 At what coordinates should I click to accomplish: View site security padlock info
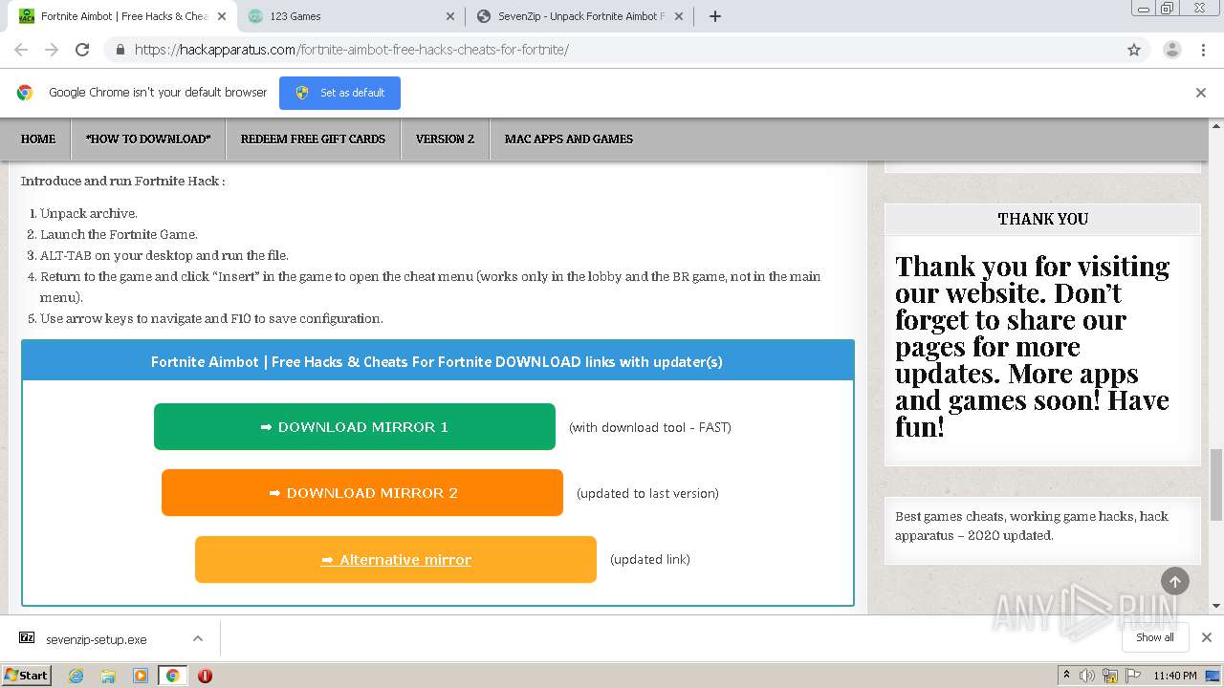point(120,50)
